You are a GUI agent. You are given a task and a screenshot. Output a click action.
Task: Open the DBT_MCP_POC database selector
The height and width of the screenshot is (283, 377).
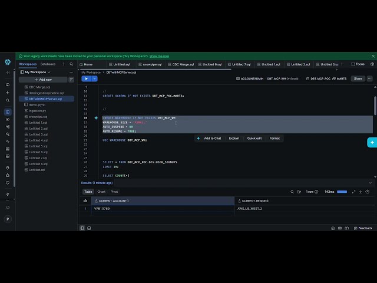tap(318, 78)
